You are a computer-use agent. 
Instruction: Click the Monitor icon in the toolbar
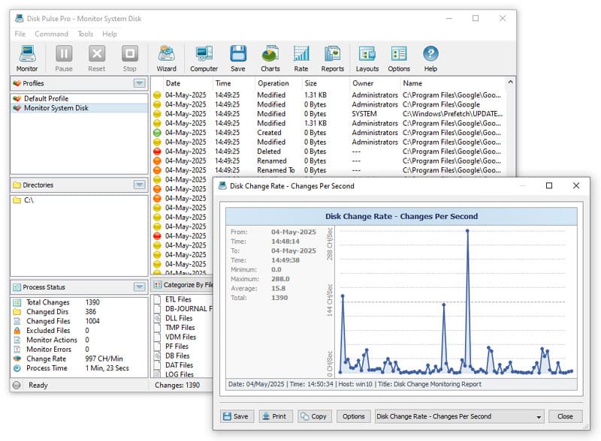coord(27,56)
